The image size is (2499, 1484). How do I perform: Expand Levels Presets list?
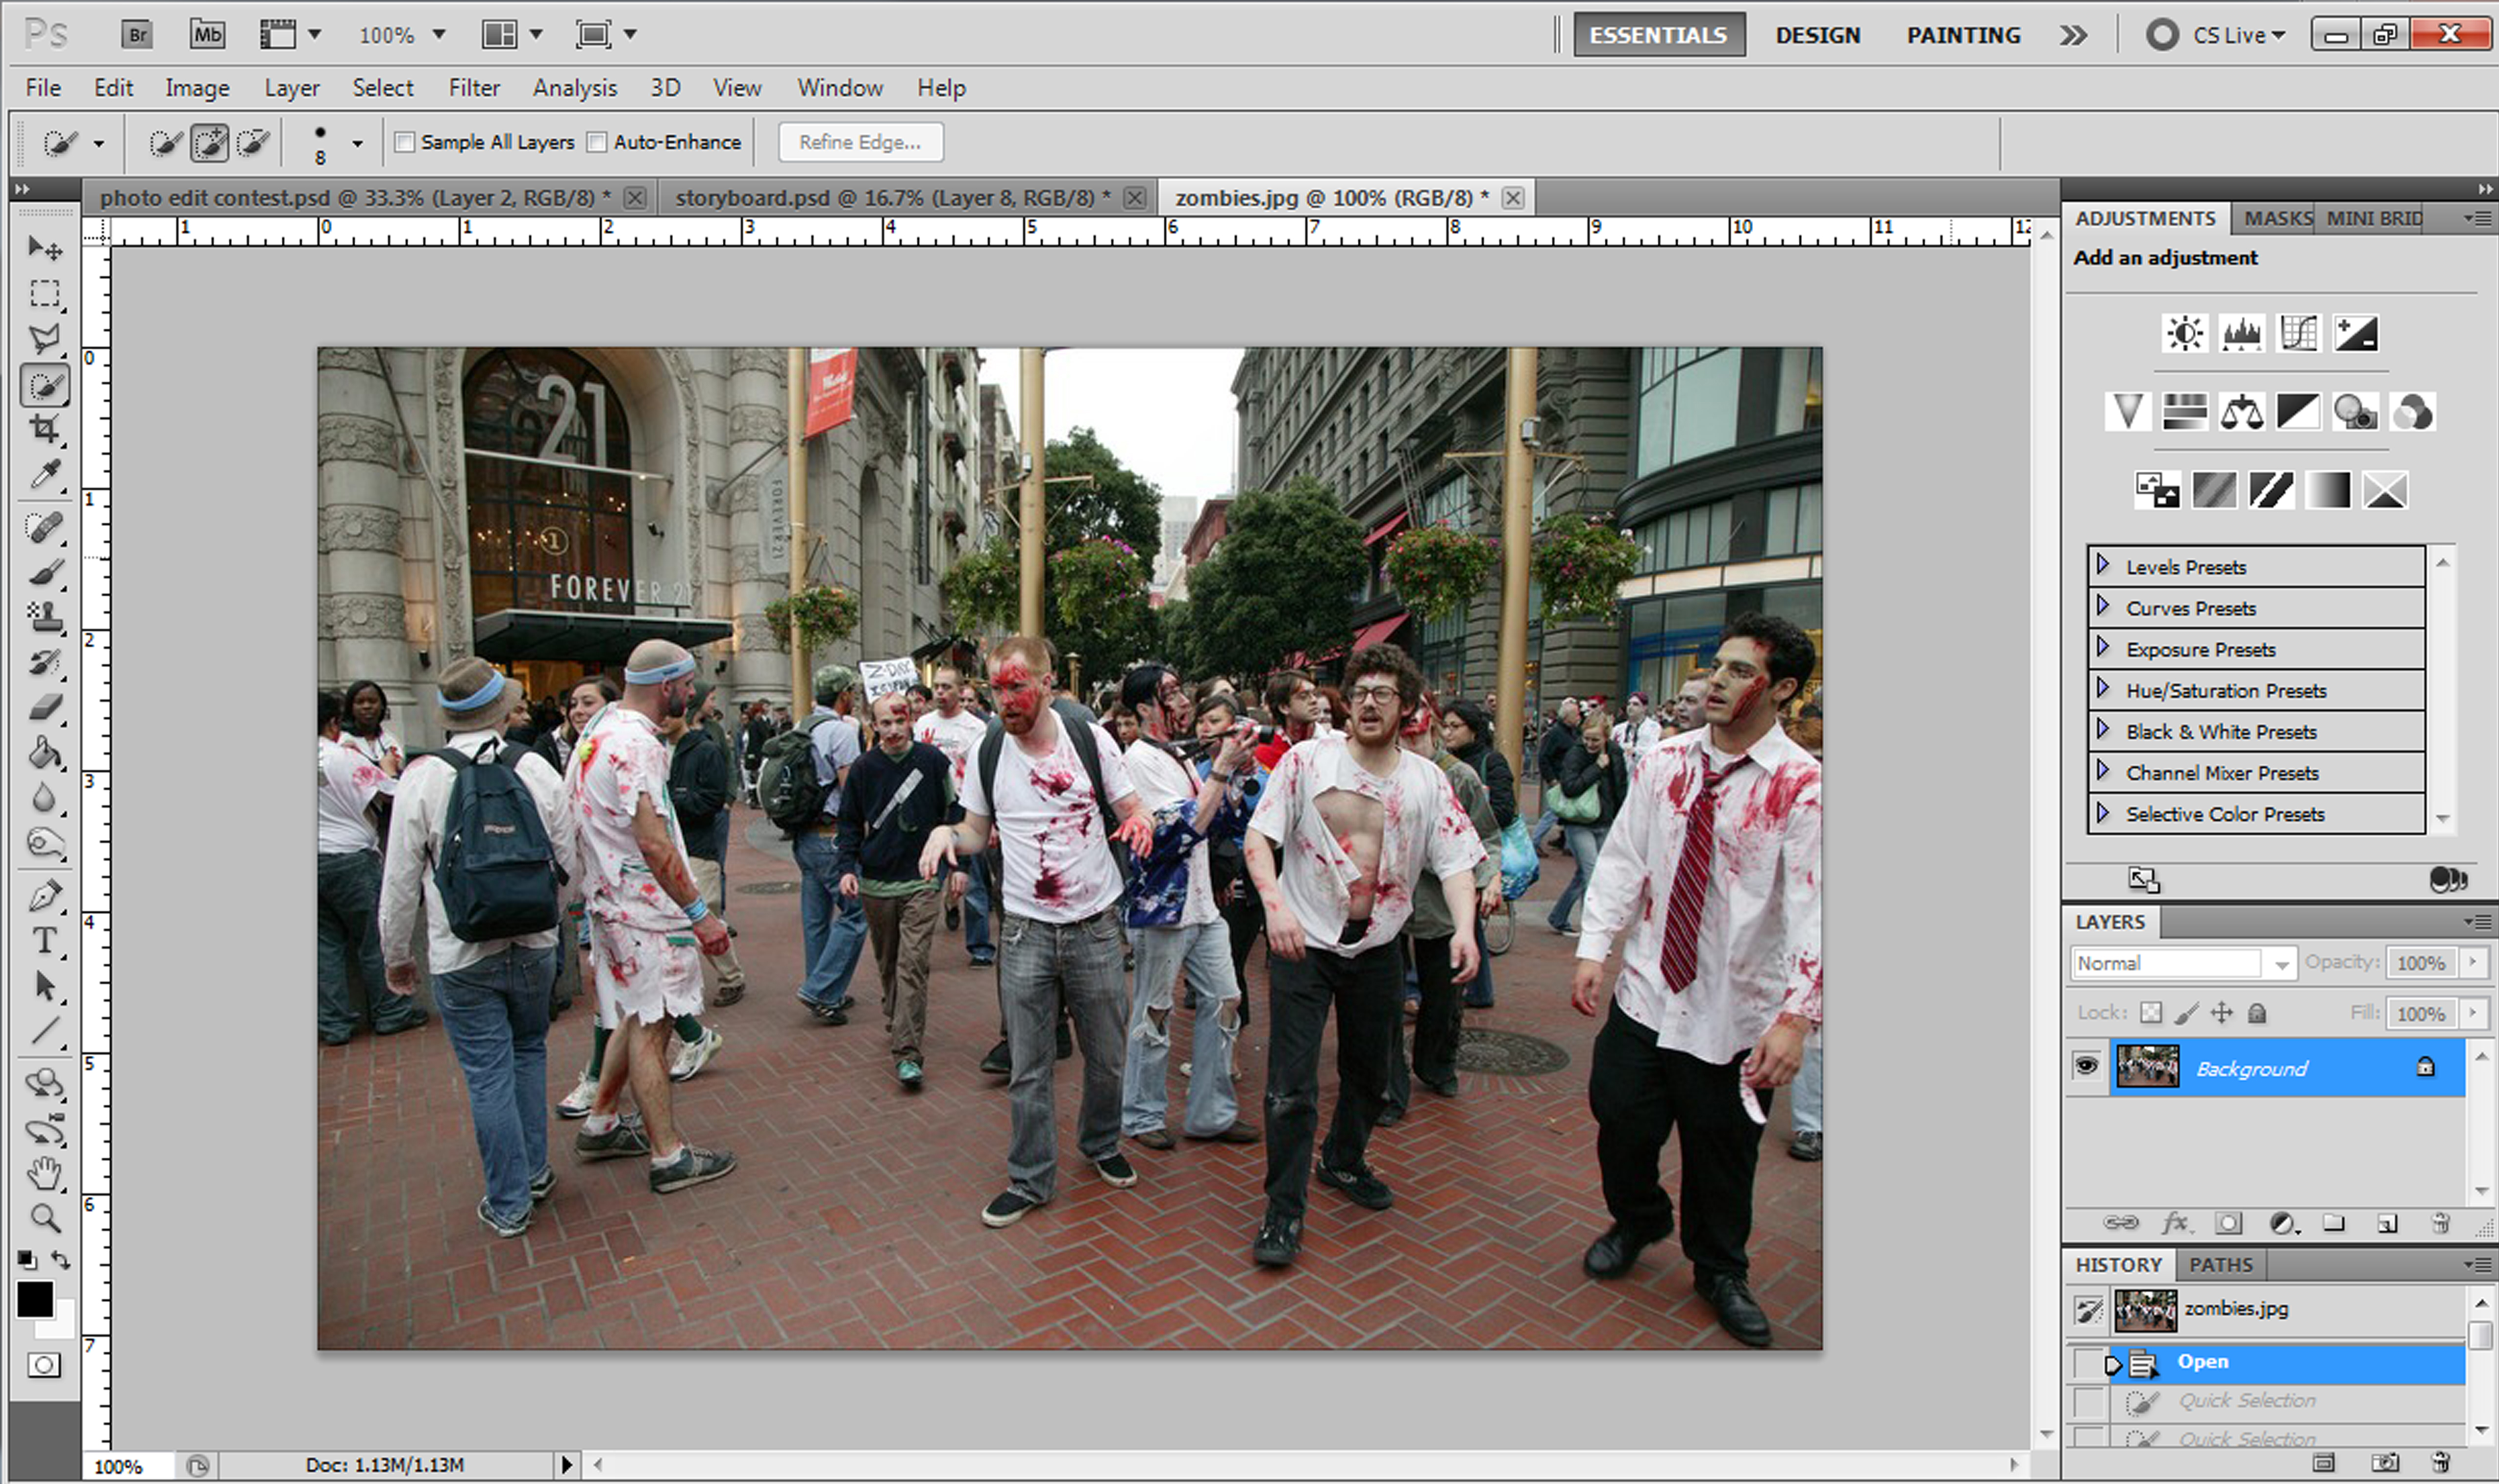2103,565
